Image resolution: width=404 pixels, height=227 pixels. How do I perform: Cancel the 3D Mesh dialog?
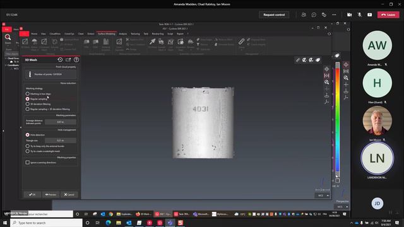click(69, 195)
